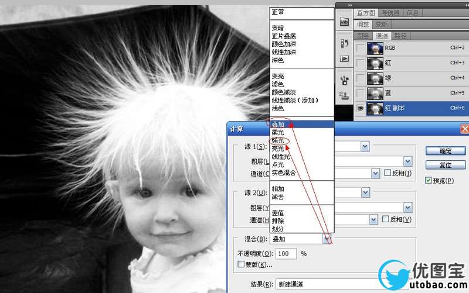Open the Mini Bridge panel icon

click(x=344, y=22)
